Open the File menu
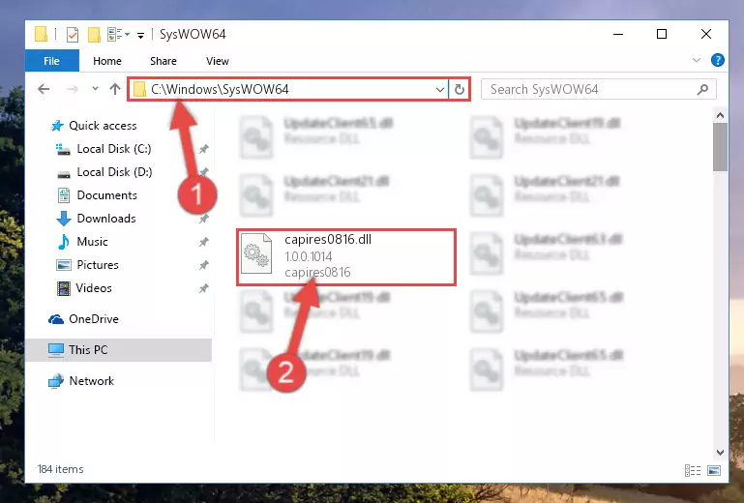Screen dimensions: 744x503 tap(51, 61)
